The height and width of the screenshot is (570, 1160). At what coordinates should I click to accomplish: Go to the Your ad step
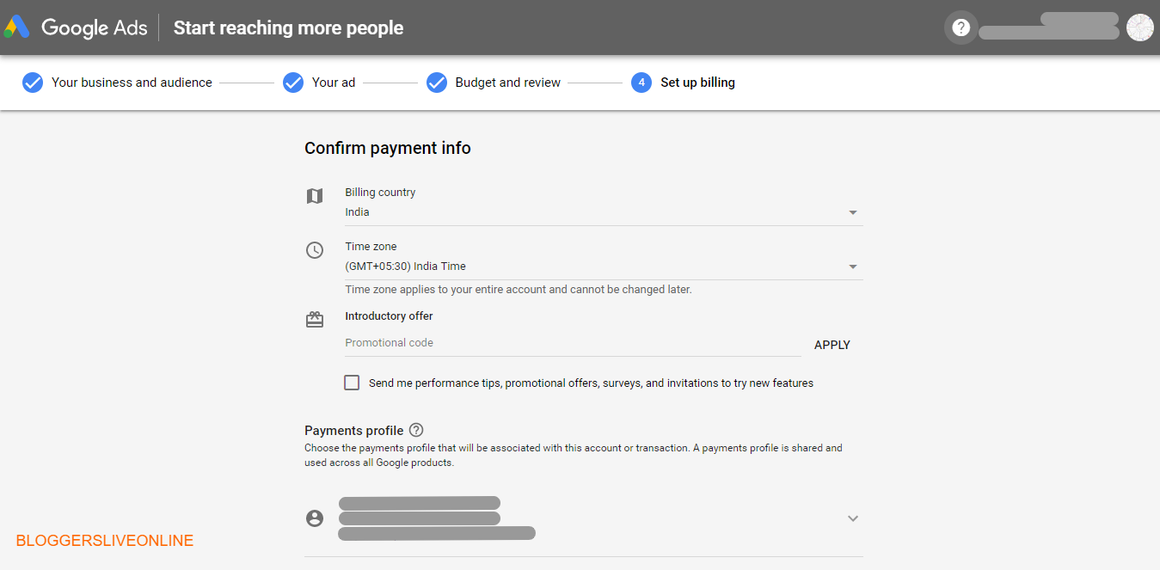[x=333, y=83]
